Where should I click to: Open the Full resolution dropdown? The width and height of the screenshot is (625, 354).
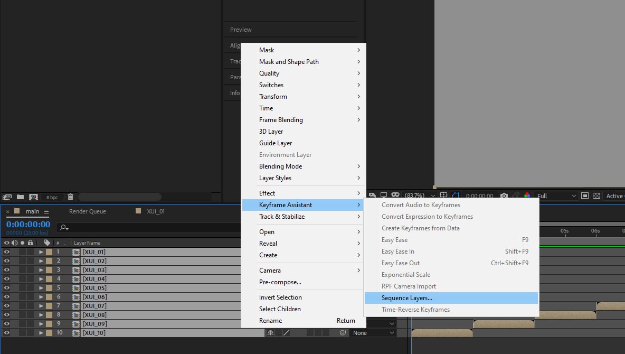click(x=556, y=195)
